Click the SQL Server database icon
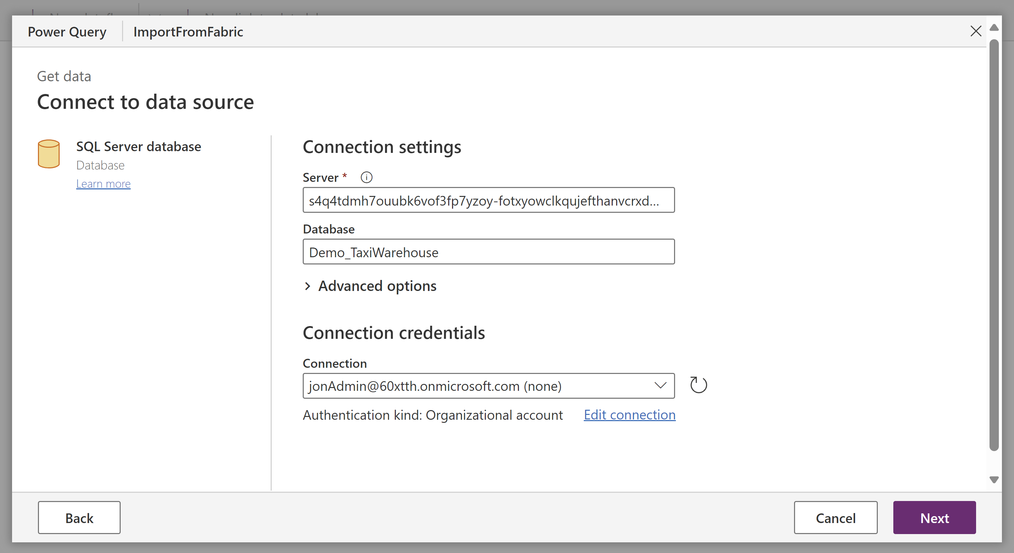Screen dimensions: 1014x553 pos(48,154)
